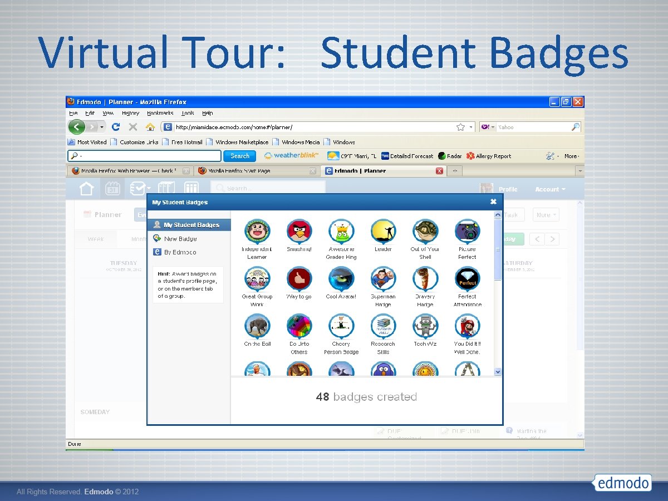Expand the More dropdown in the weather toolbar
The height and width of the screenshot is (501, 668).
pos(571,156)
